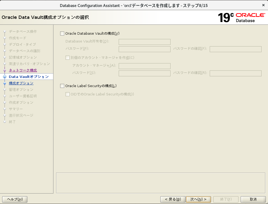Go back with 戻る(B) button
Screen dimensions: 268x204
point(173,199)
